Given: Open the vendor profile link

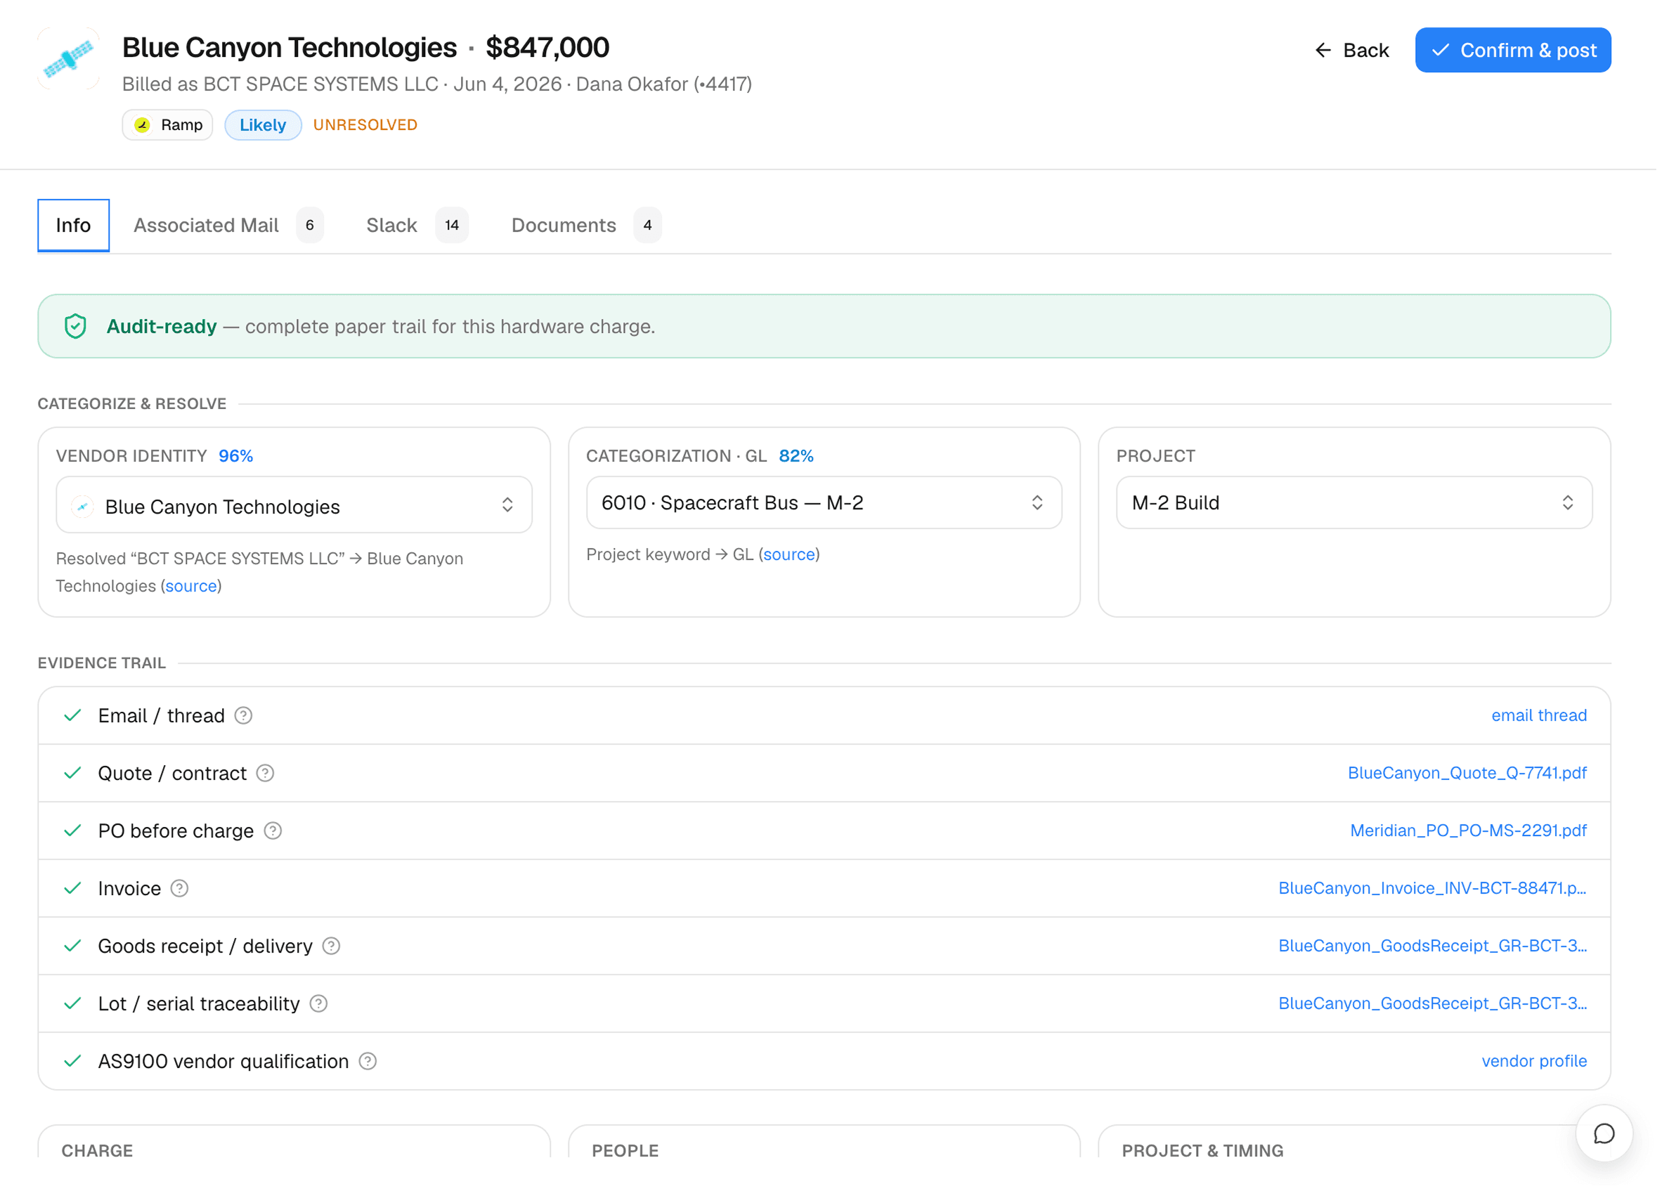Looking at the screenshot, I should point(1533,1062).
